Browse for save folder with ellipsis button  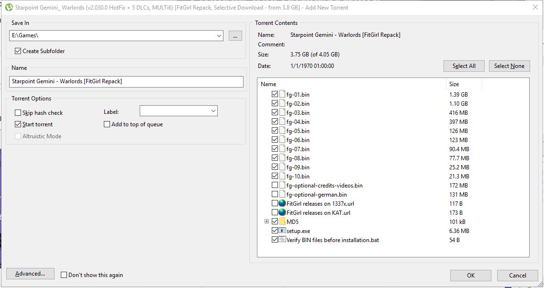coord(235,36)
